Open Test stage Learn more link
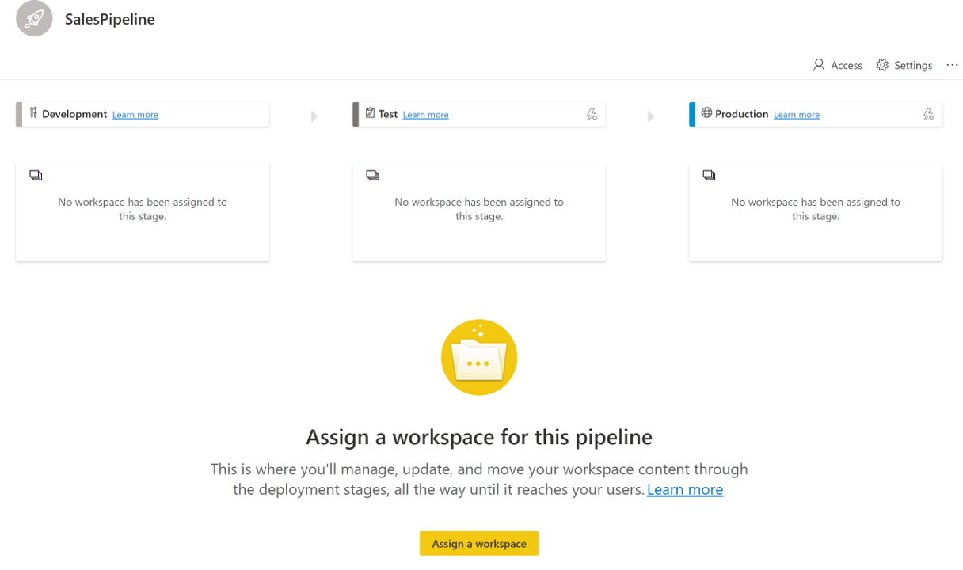 425,115
